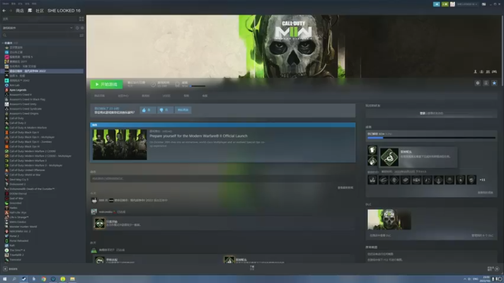Go to 商店 store section
Image resolution: width=504 pixels, height=283 pixels.
click(x=20, y=11)
